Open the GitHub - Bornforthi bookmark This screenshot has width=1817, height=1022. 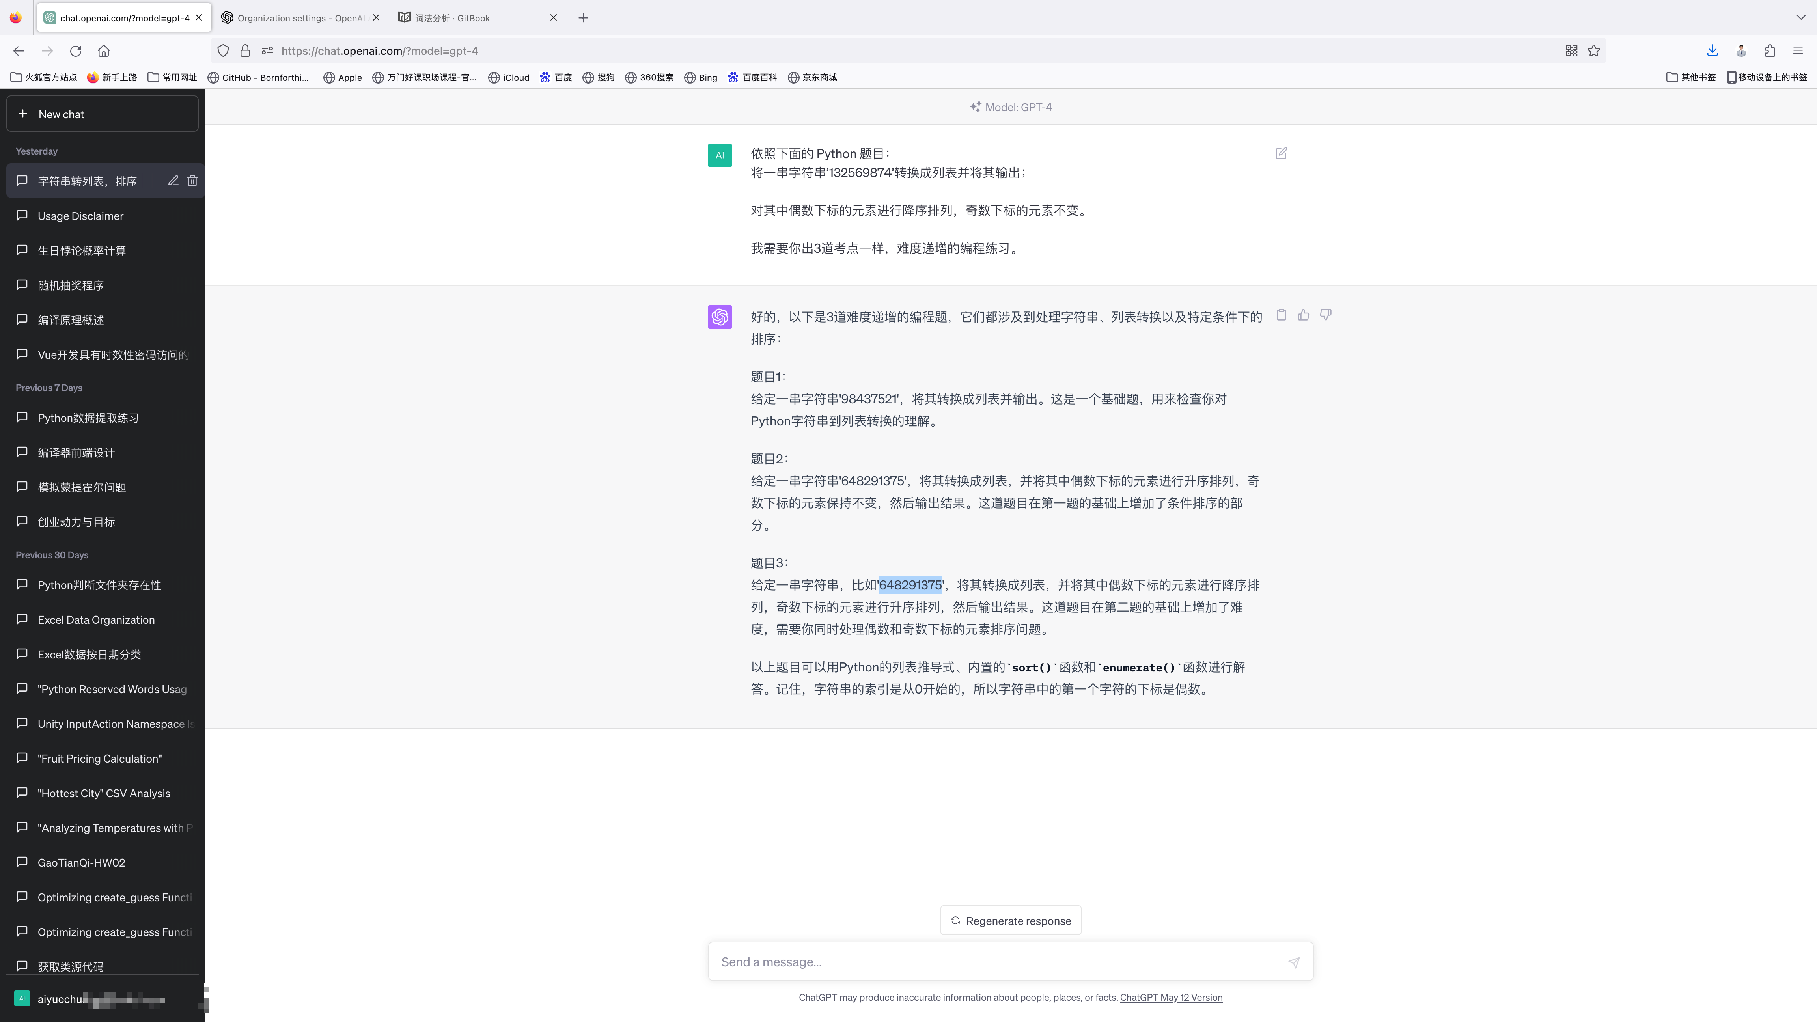pyautogui.click(x=257, y=78)
